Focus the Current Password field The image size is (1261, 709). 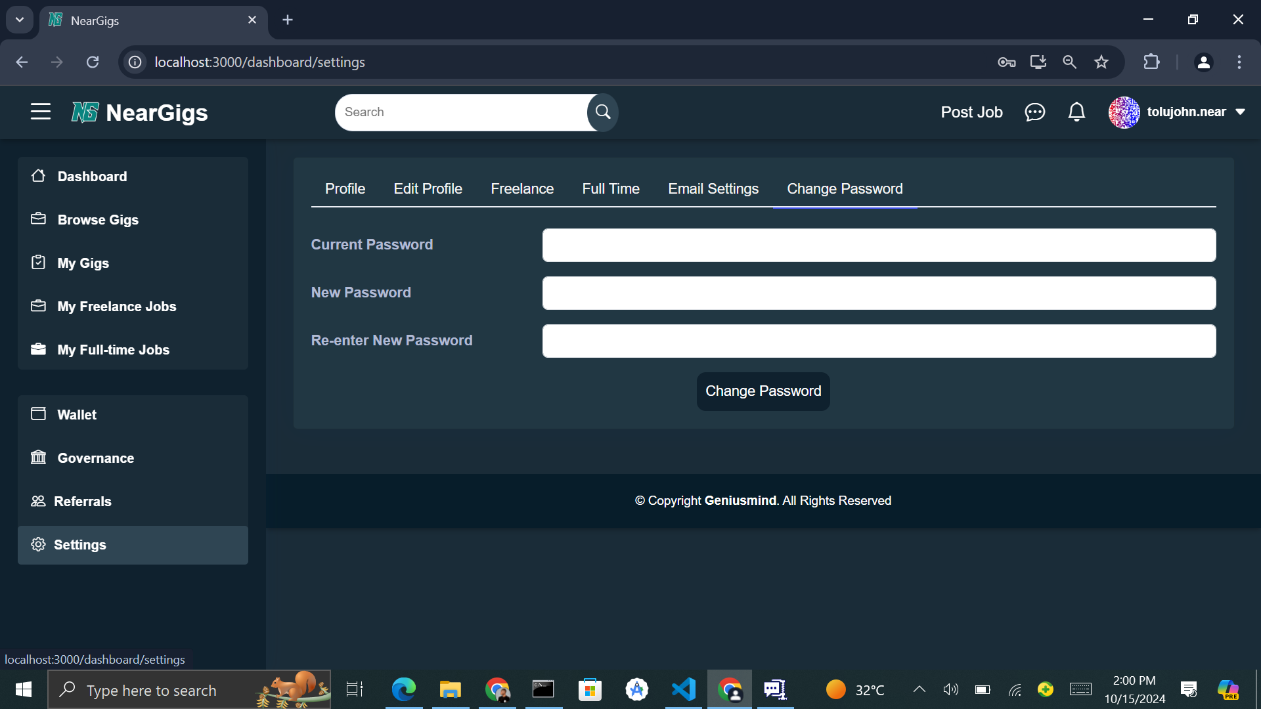coord(879,246)
